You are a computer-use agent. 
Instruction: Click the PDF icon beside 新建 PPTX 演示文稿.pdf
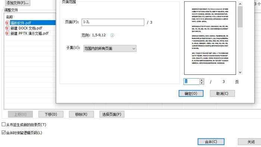(7, 33)
